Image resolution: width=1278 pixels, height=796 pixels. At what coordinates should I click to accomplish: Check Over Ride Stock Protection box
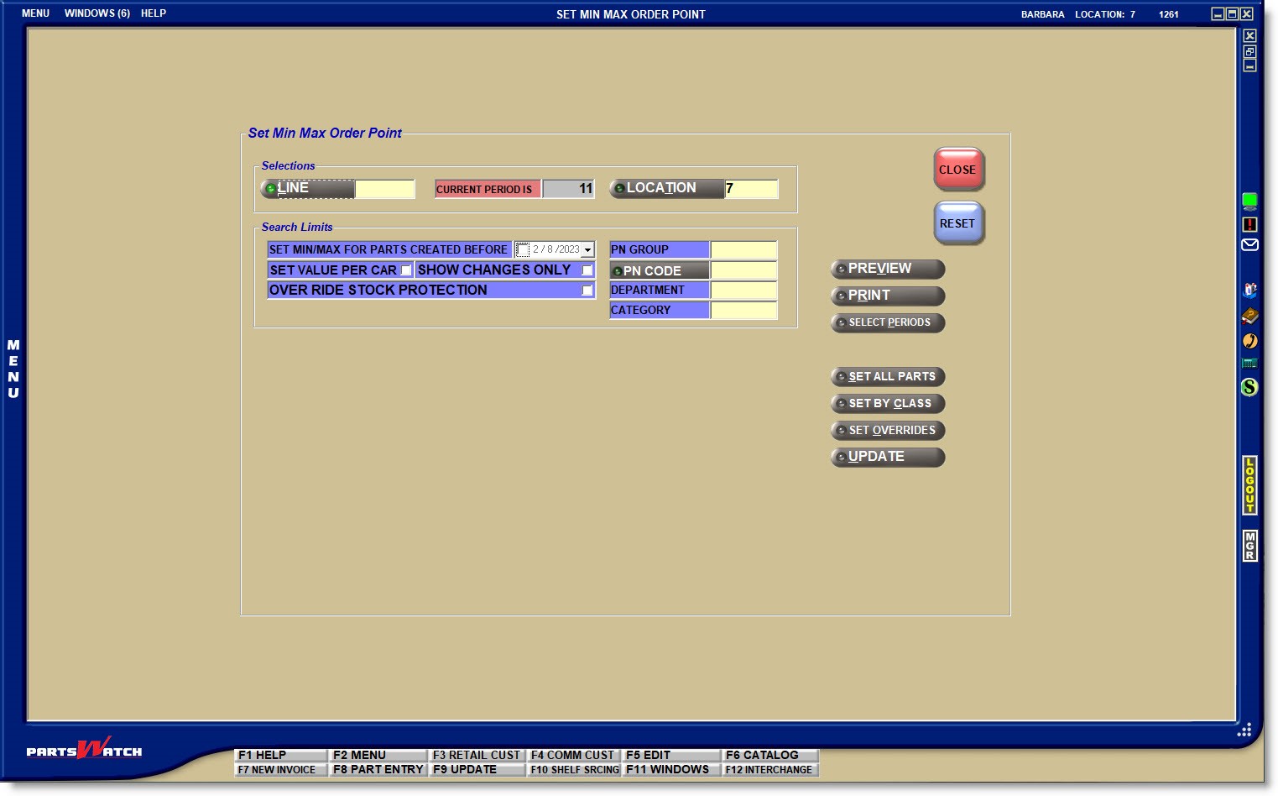[x=587, y=291]
